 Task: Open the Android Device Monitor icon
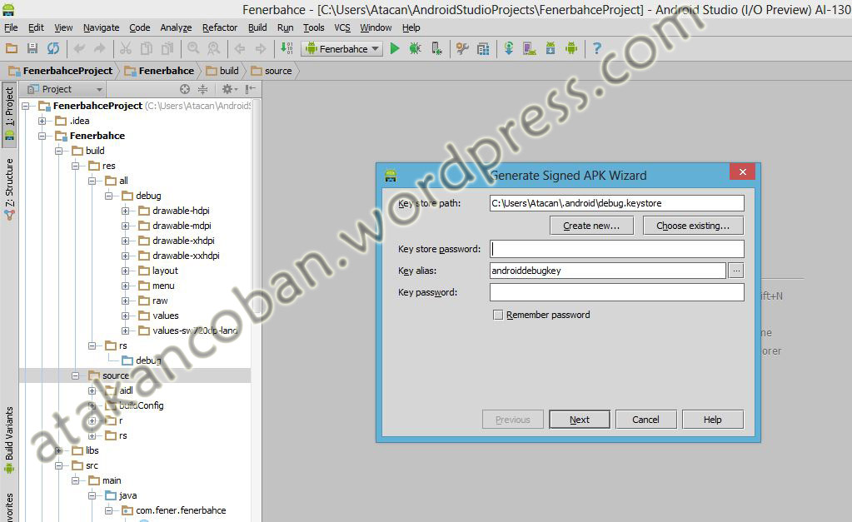pos(571,49)
